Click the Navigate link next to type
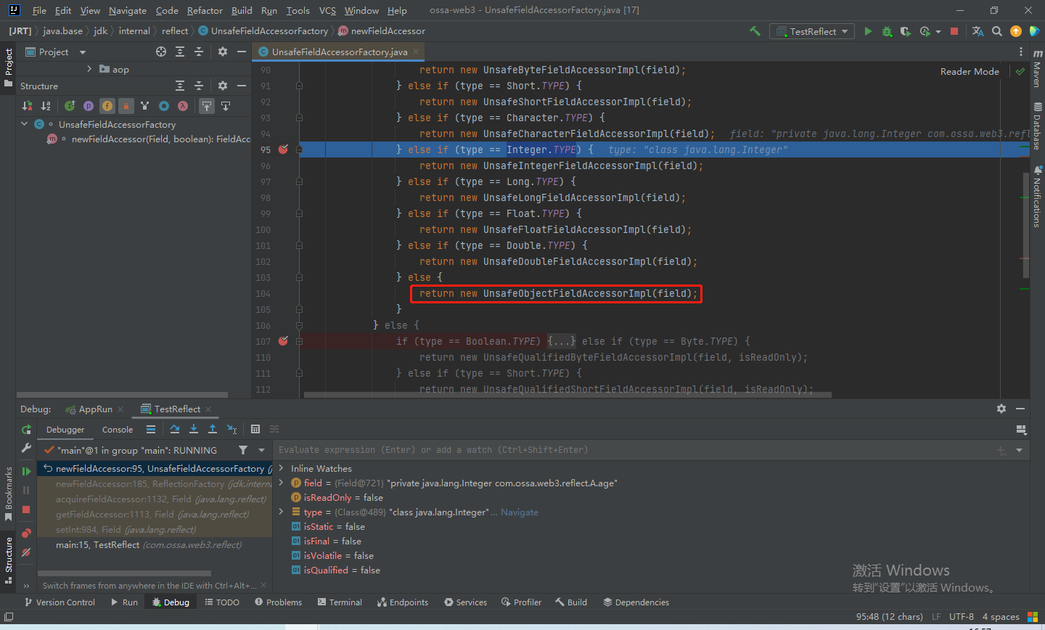1045x630 pixels. coord(520,512)
